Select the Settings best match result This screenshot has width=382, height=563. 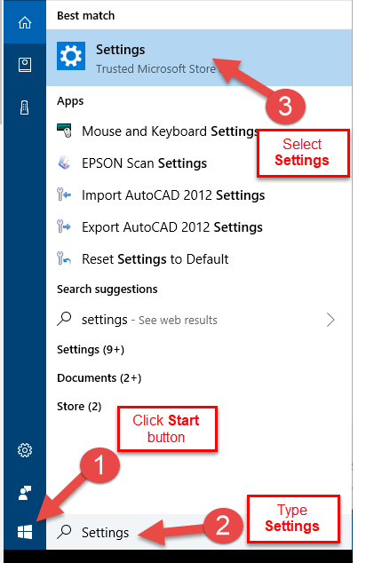point(199,58)
